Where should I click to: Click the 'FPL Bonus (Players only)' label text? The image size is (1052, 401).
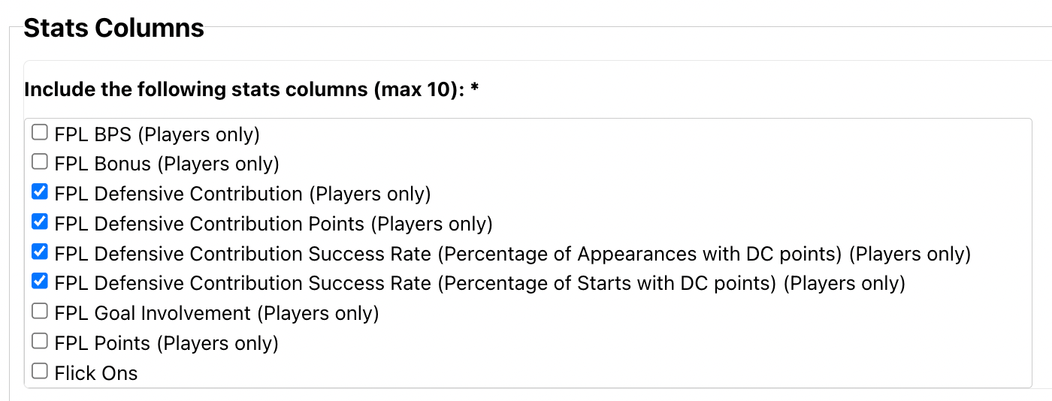click(166, 164)
